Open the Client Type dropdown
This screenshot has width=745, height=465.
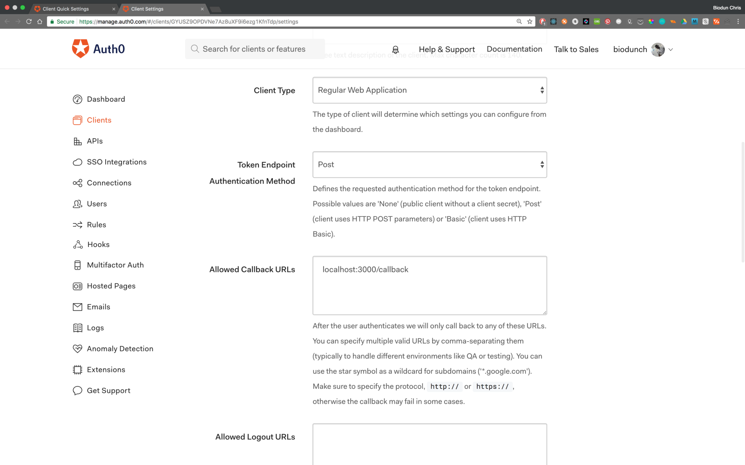pos(430,90)
